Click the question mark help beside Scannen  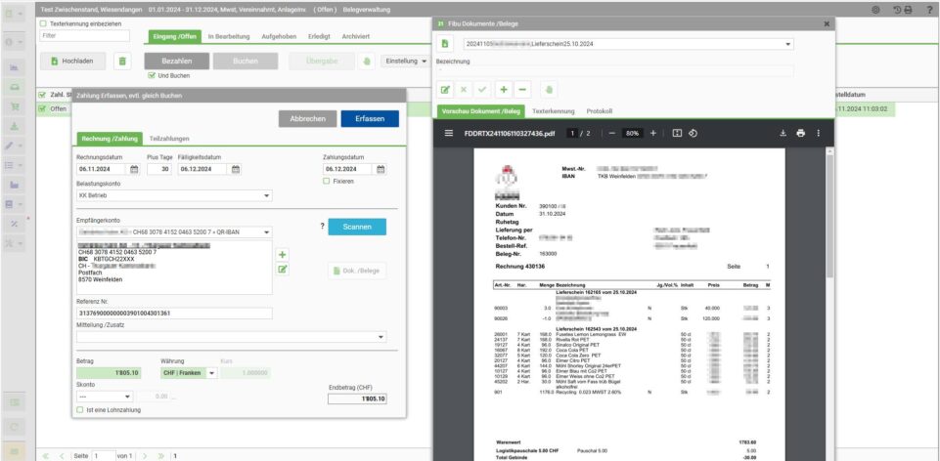(322, 227)
